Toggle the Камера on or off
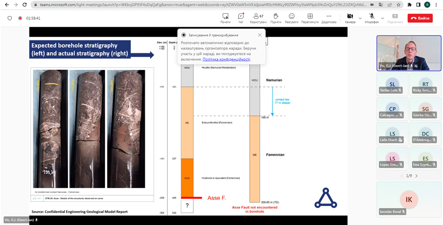 click(350, 18)
